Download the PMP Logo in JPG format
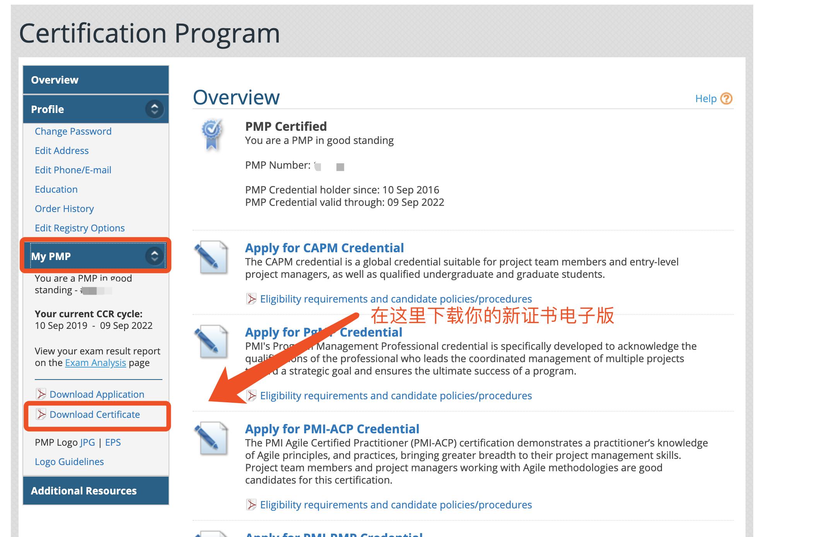The height and width of the screenshot is (537, 819). click(x=87, y=443)
